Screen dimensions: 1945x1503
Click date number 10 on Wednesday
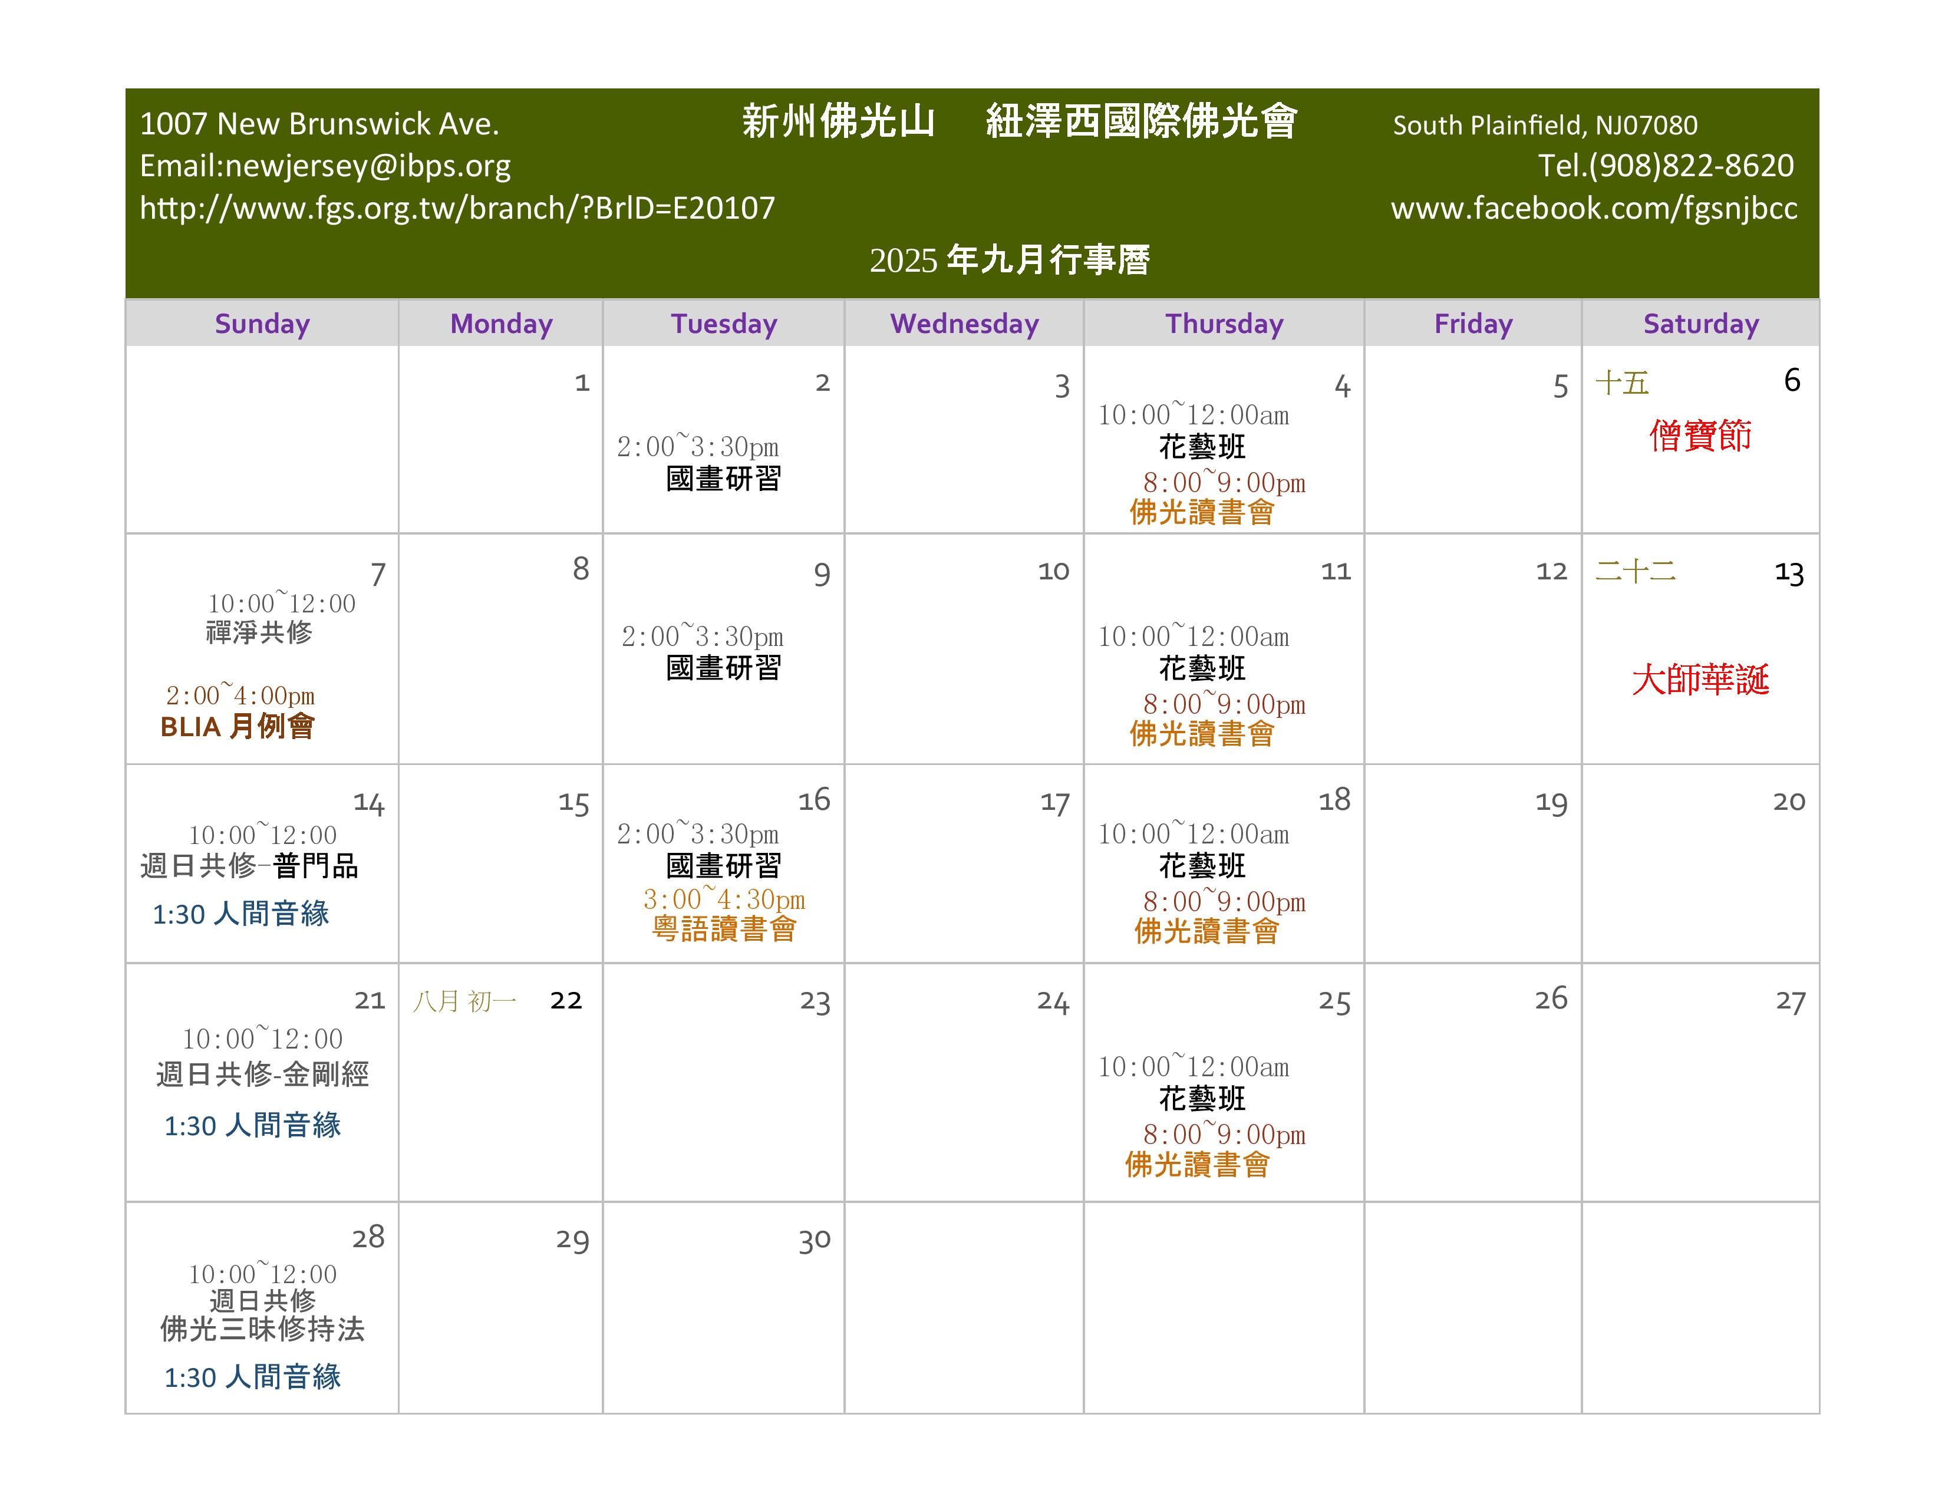pyautogui.click(x=1054, y=571)
